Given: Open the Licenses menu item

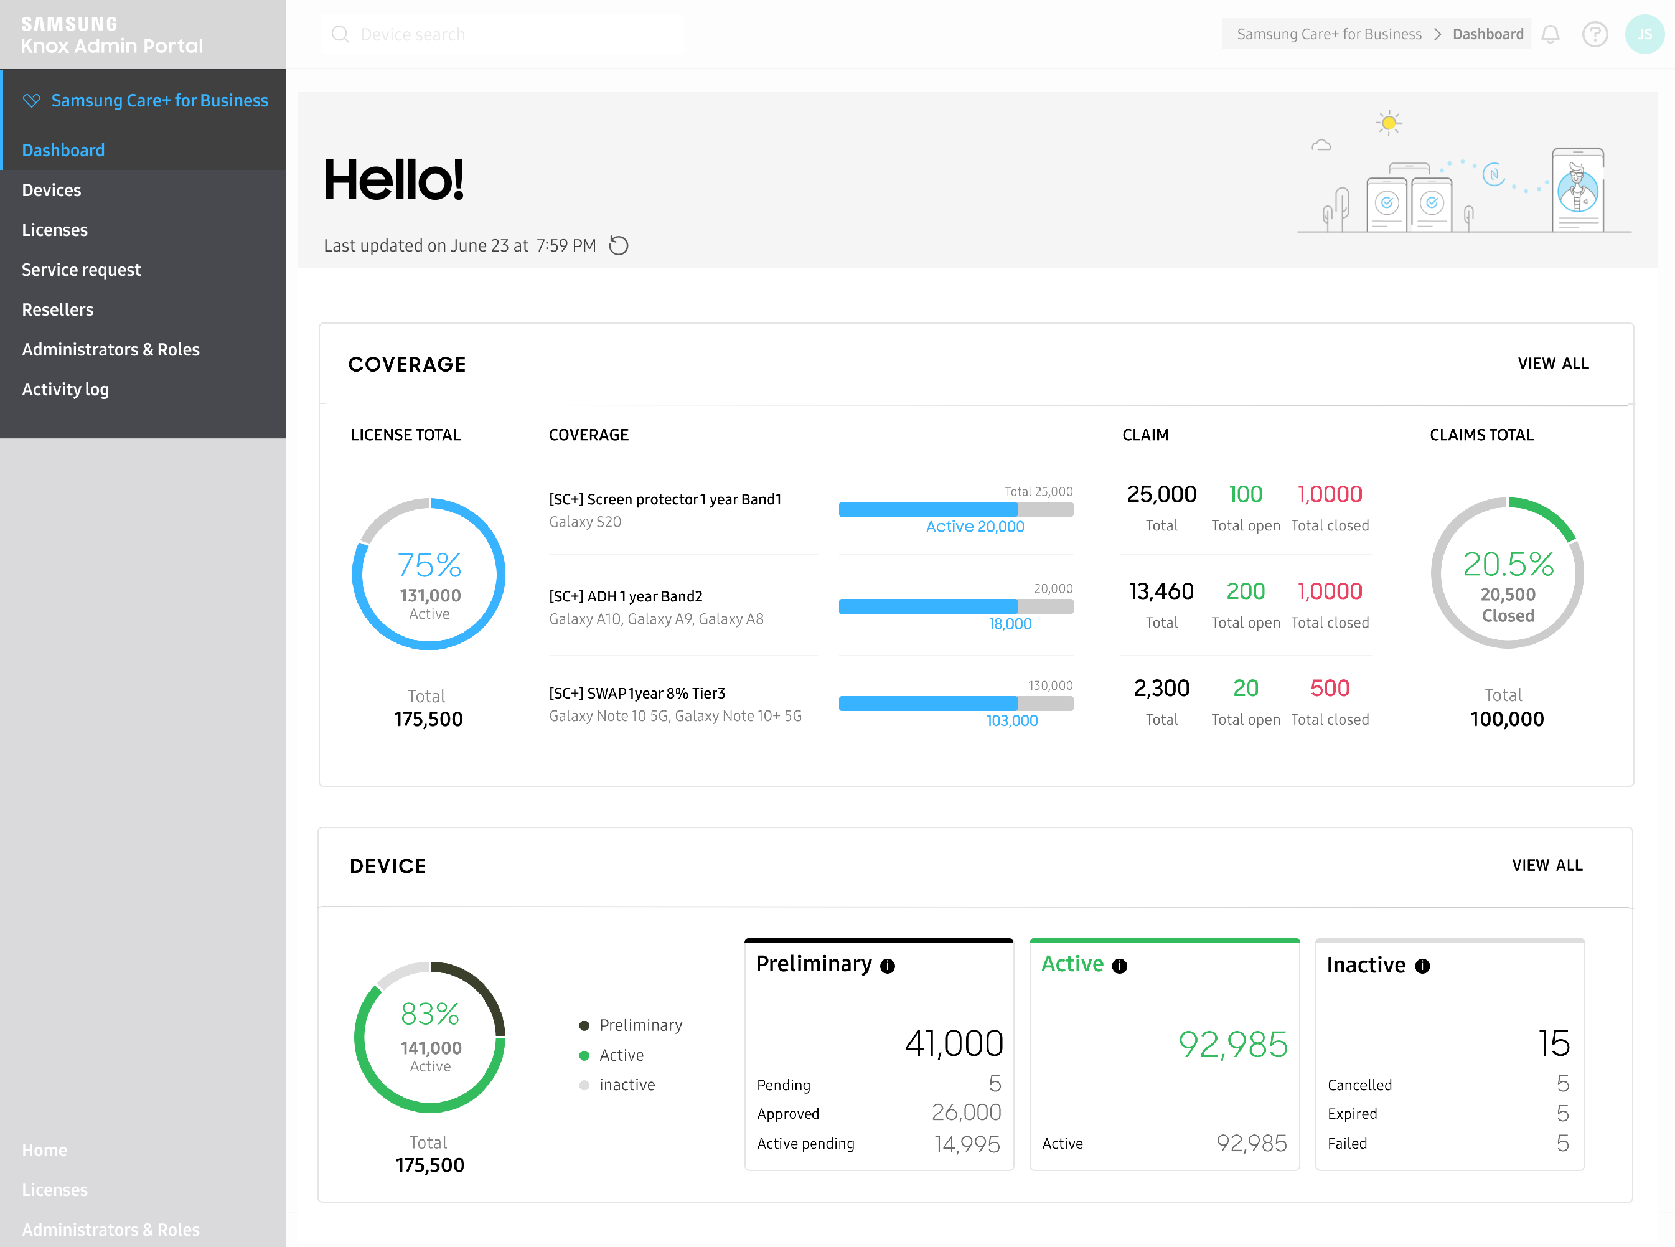Looking at the screenshot, I should point(55,229).
